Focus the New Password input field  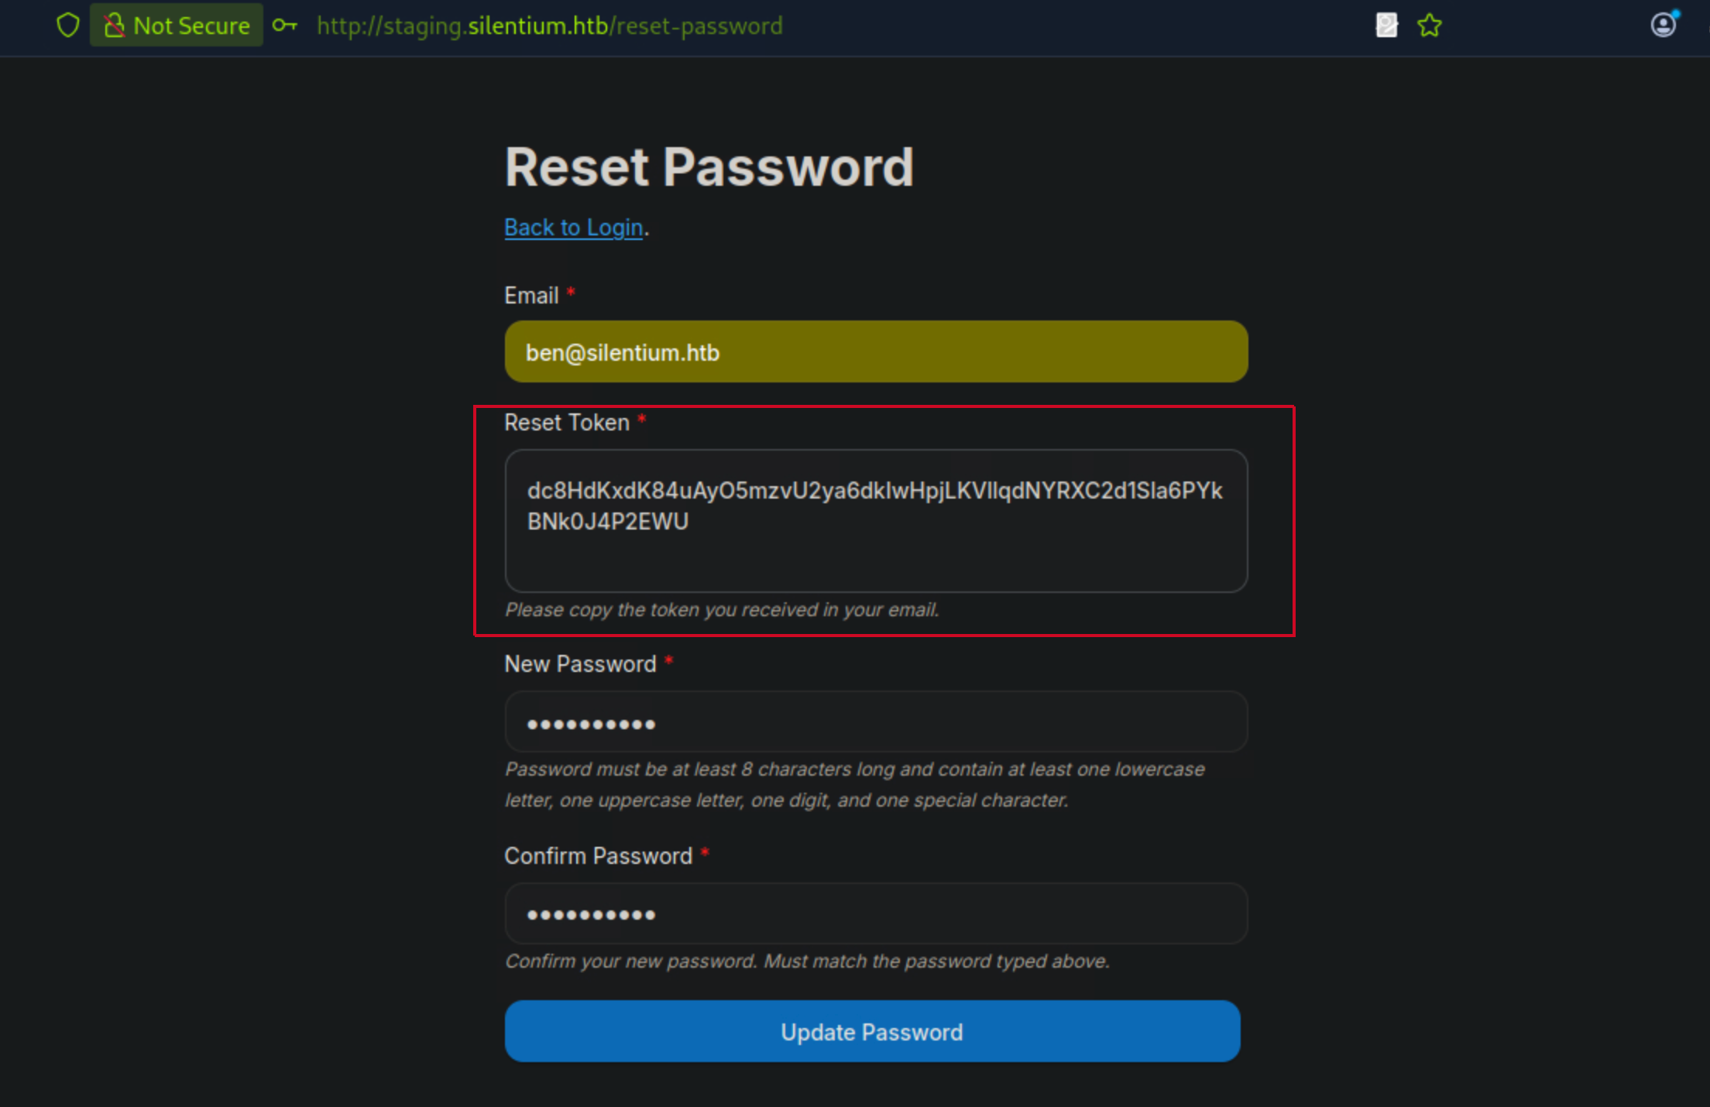(x=876, y=722)
